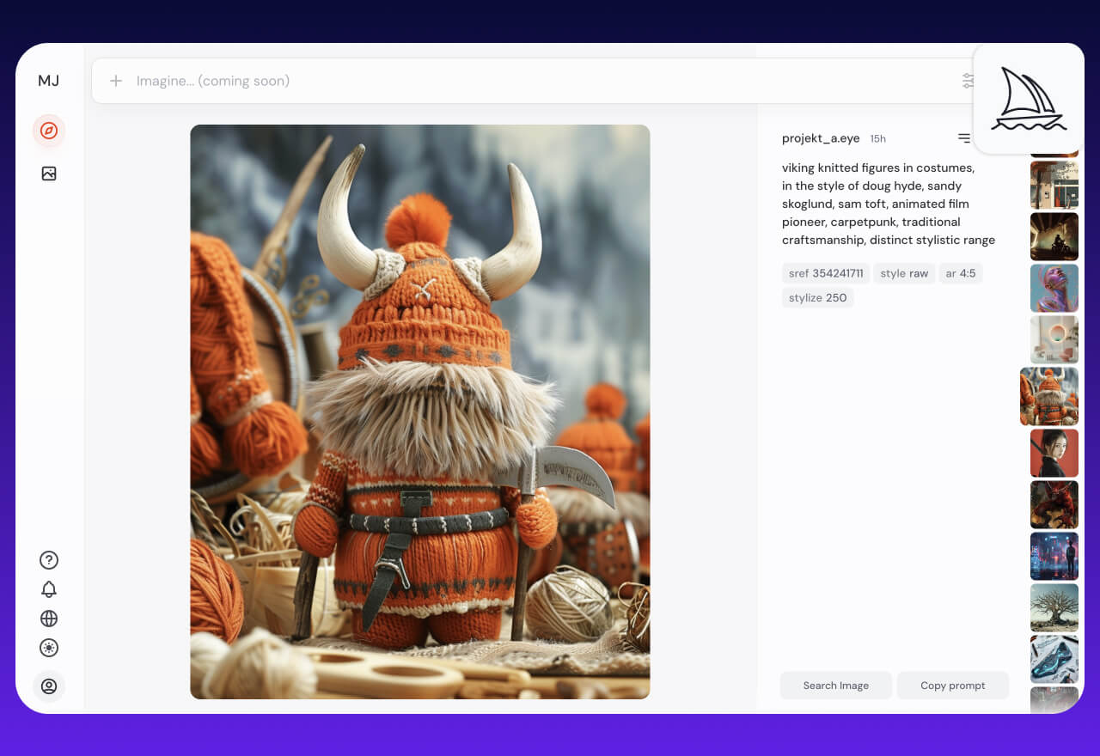Open the image gallery sidebar icon

[x=49, y=174]
